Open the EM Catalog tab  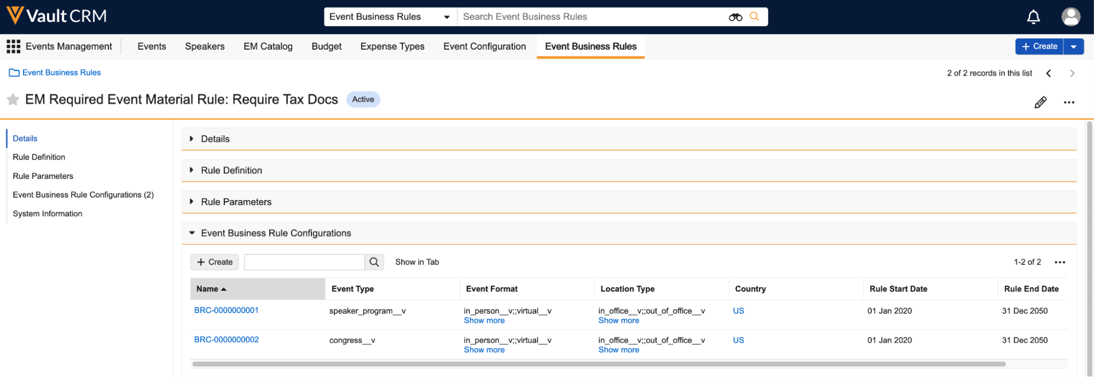point(268,47)
